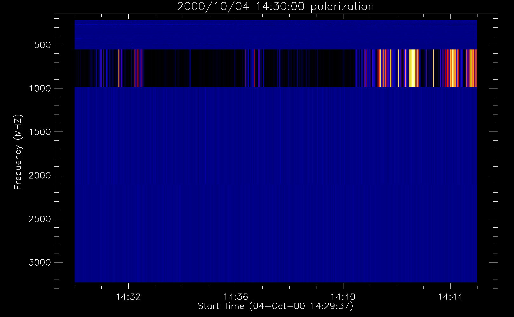Click the 'Frequency (MHZ)' axis label
The height and width of the screenshot is (317, 514).
[x=18, y=152]
